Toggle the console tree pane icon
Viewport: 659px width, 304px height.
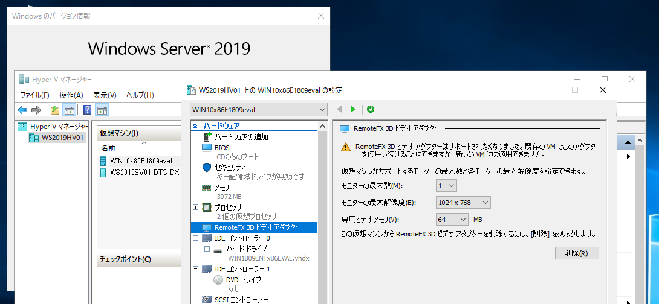(69, 110)
